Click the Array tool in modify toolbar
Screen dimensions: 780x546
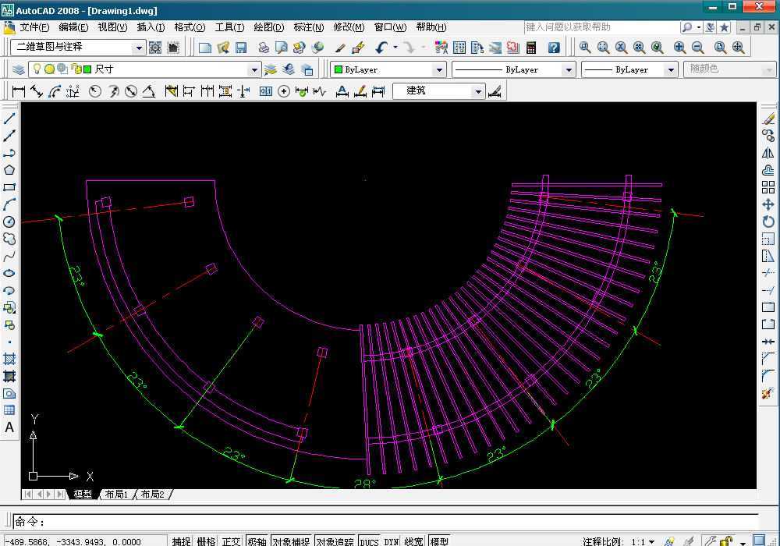point(768,187)
